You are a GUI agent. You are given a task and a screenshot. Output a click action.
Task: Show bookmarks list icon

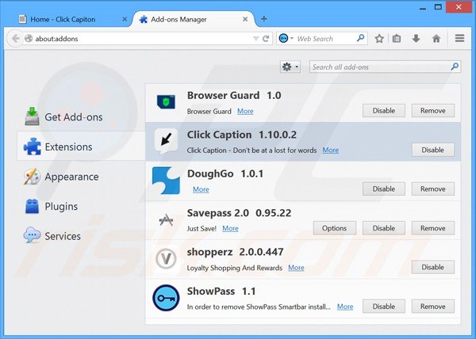[x=397, y=39]
